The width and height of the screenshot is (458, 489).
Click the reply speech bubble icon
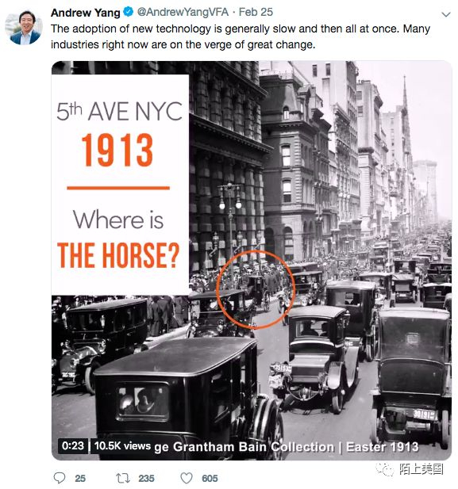pyautogui.click(x=60, y=478)
